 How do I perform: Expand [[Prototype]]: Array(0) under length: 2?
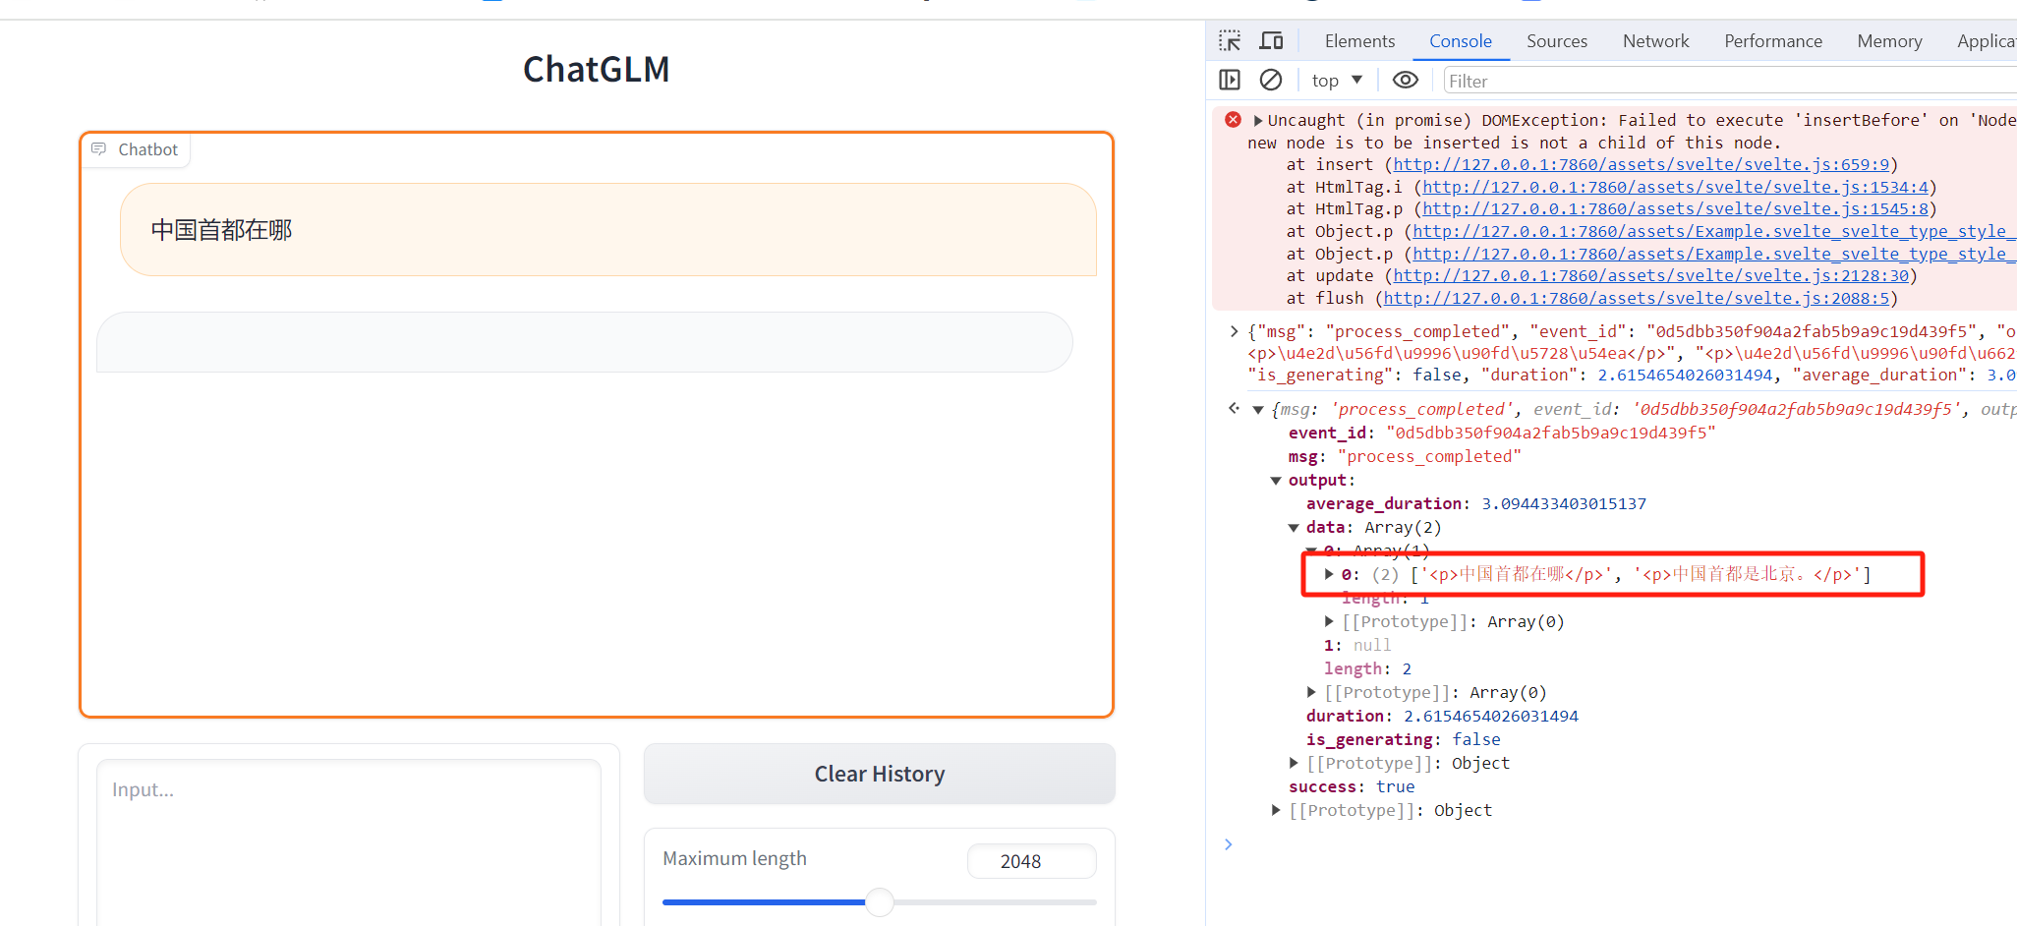pyautogui.click(x=1311, y=692)
